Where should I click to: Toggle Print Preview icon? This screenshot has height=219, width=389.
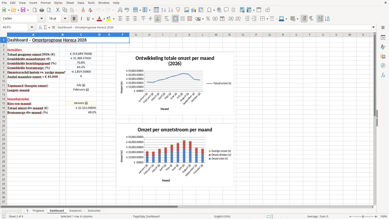point(49,10)
